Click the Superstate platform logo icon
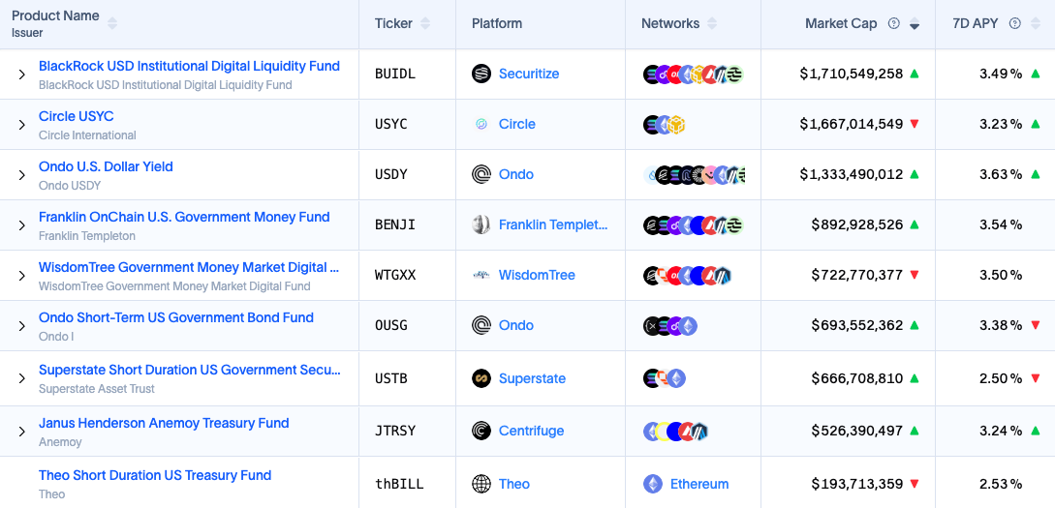 click(x=481, y=378)
